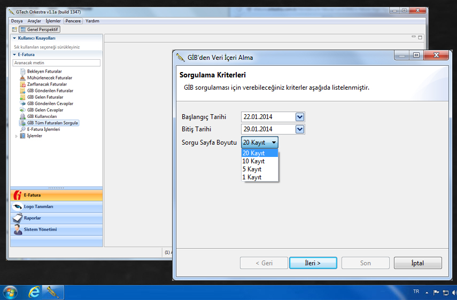Click the GİB Kullanıcıları person icon
Viewport: 457px width, 300px height.
22,116
